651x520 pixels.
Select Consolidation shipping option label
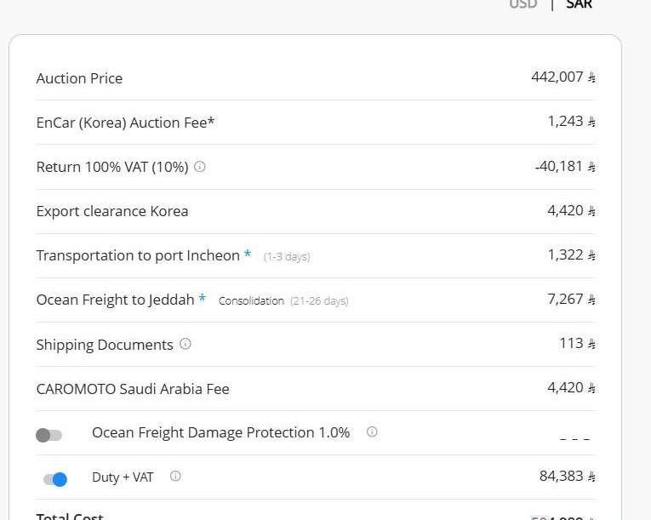click(251, 300)
